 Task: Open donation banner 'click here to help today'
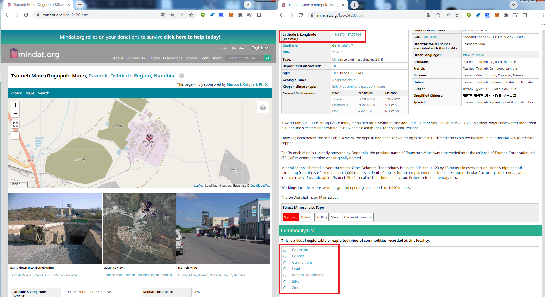(x=192, y=37)
